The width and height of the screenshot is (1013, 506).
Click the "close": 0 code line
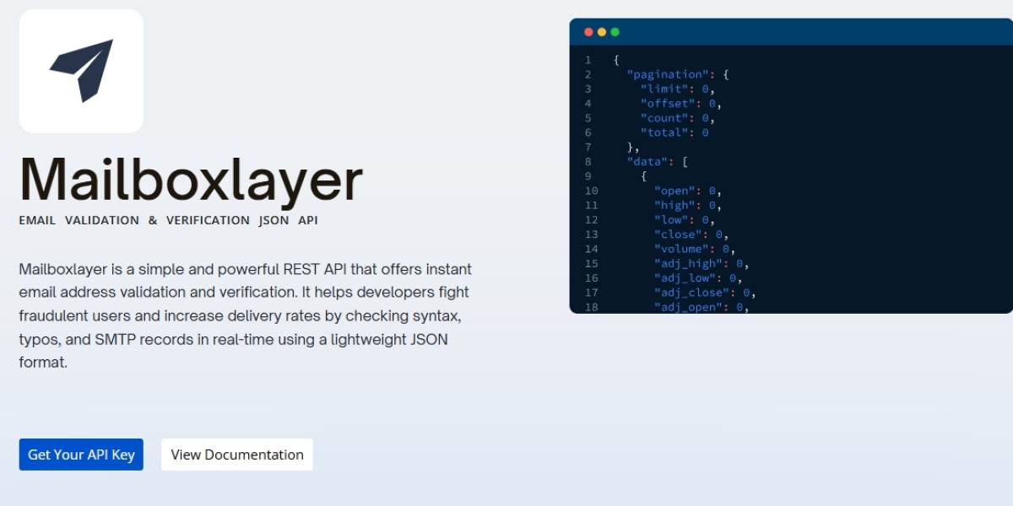[x=691, y=234]
